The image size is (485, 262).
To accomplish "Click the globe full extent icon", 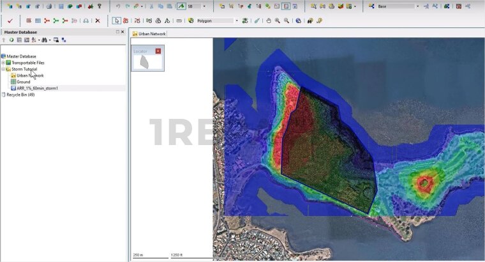I will (x=298, y=20).
